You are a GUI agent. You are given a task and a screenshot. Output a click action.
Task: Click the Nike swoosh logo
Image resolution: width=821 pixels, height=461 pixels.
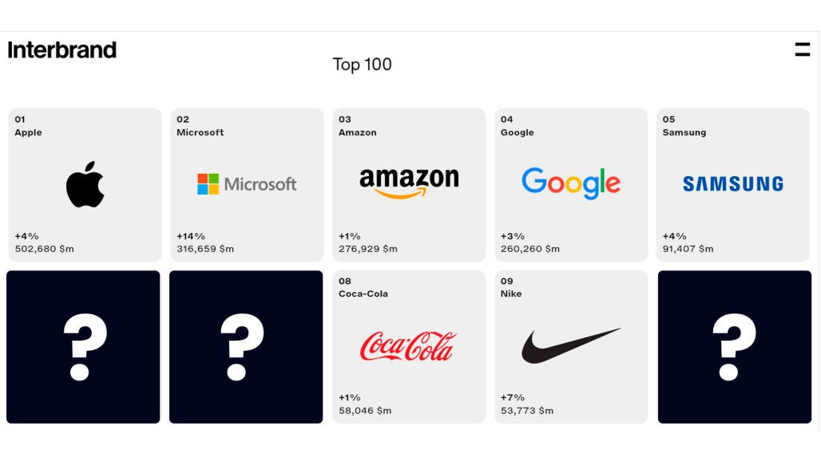click(x=571, y=345)
